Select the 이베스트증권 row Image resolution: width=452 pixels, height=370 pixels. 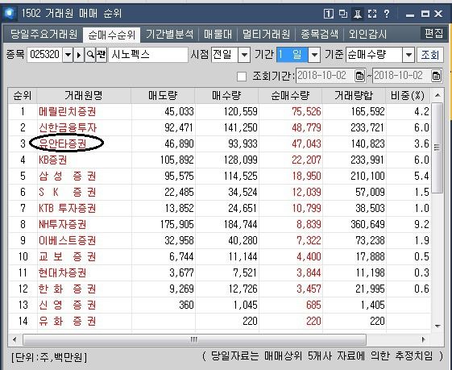point(219,241)
